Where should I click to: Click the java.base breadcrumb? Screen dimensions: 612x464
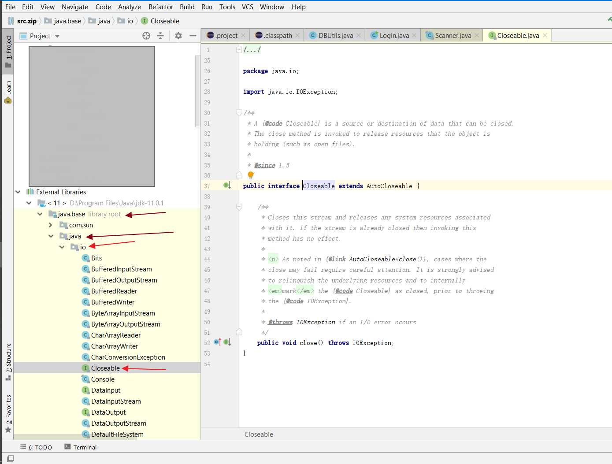[63, 21]
